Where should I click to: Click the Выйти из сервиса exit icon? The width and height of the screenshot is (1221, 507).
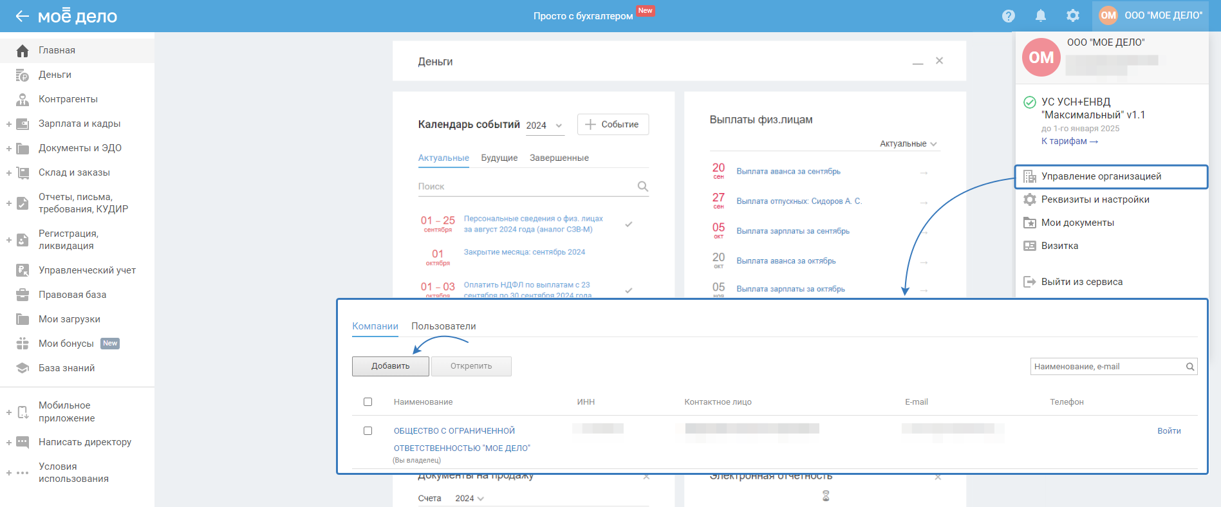click(1030, 282)
